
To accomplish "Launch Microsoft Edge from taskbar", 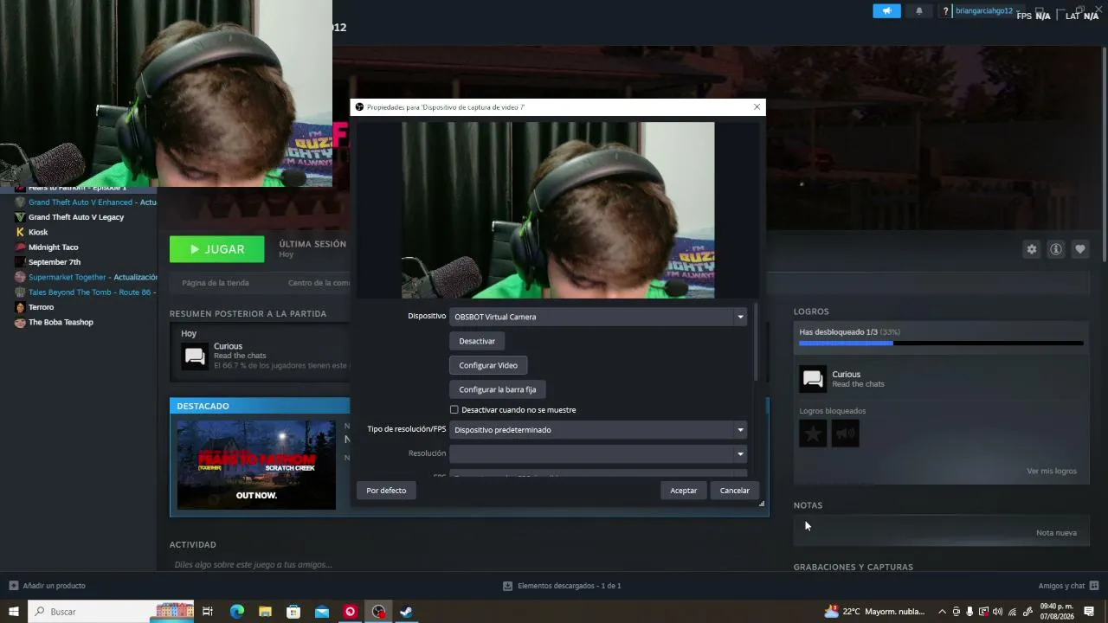I will pyautogui.click(x=236, y=612).
